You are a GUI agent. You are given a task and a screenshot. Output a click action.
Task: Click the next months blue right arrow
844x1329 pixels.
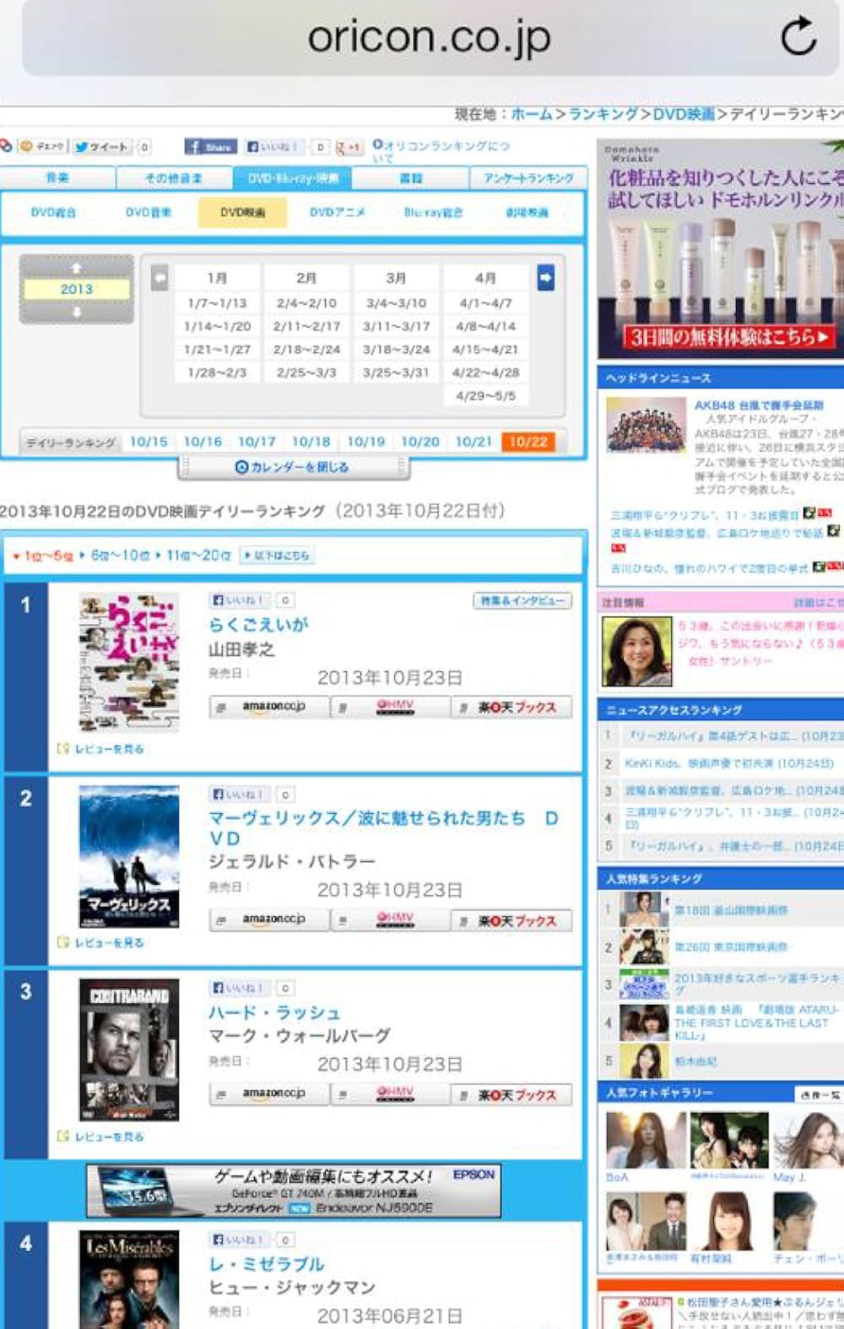point(546,278)
